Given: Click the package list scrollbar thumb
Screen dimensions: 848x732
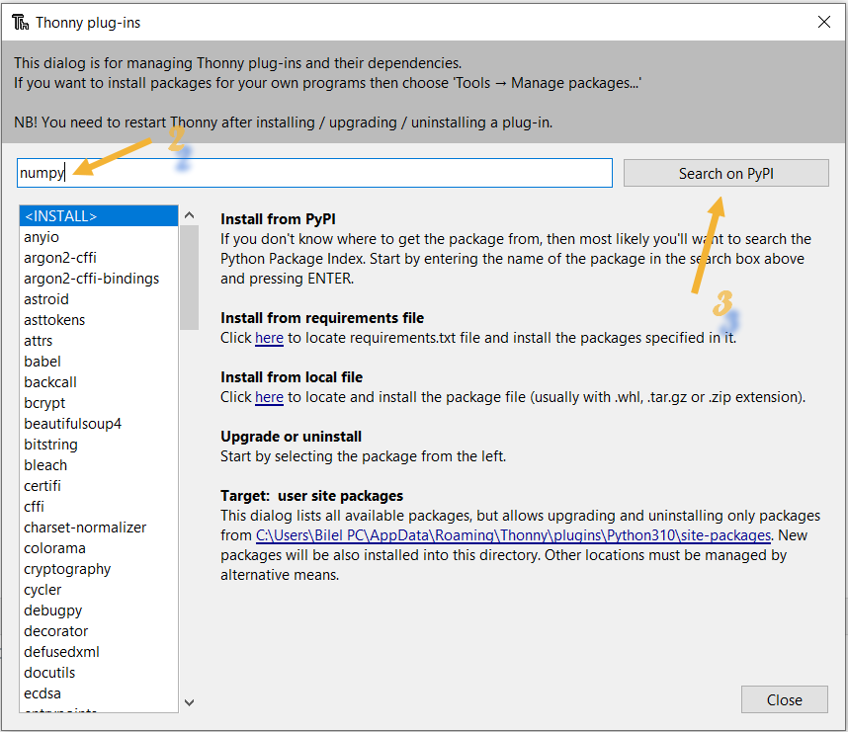Looking at the screenshot, I should click(x=189, y=278).
